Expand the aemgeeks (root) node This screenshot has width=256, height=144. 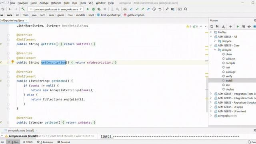click(211, 116)
